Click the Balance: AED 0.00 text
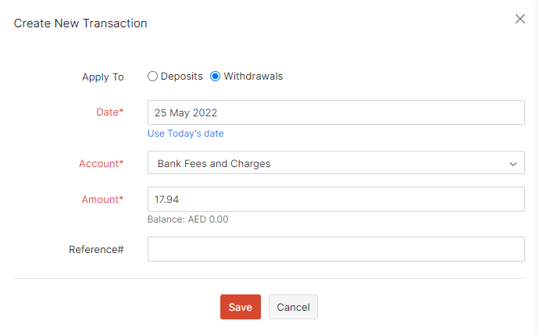This screenshot has height=335, width=539. tap(187, 219)
